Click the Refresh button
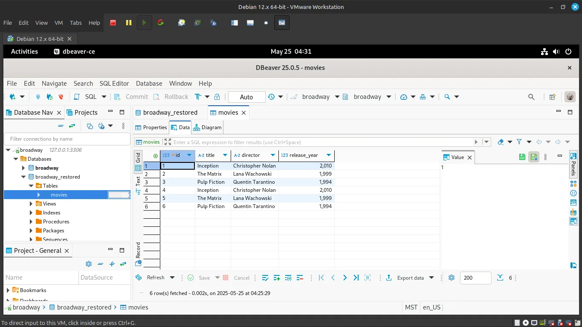Image resolution: width=582 pixels, height=327 pixels. pyautogui.click(x=151, y=278)
